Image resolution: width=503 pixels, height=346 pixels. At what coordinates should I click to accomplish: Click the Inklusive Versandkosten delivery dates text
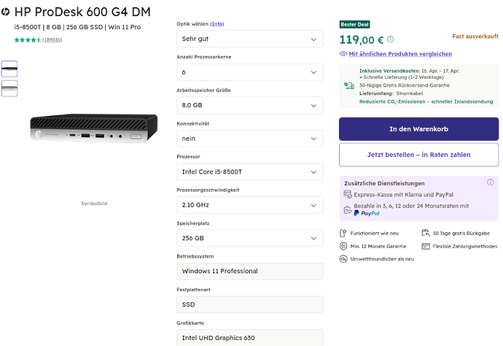point(409,71)
